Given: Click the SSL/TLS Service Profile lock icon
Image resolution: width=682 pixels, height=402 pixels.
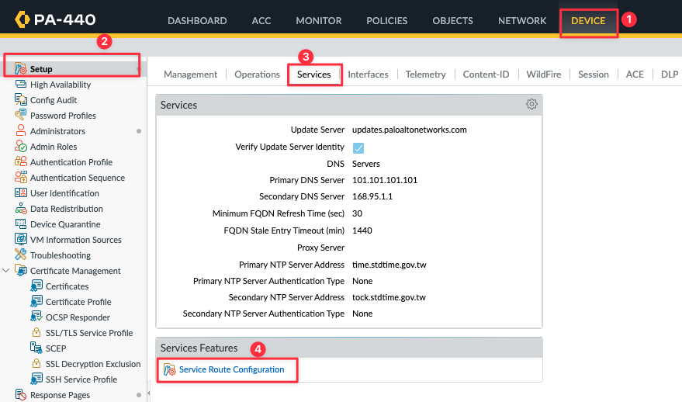Looking at the screenshot, I should [36, 332].
